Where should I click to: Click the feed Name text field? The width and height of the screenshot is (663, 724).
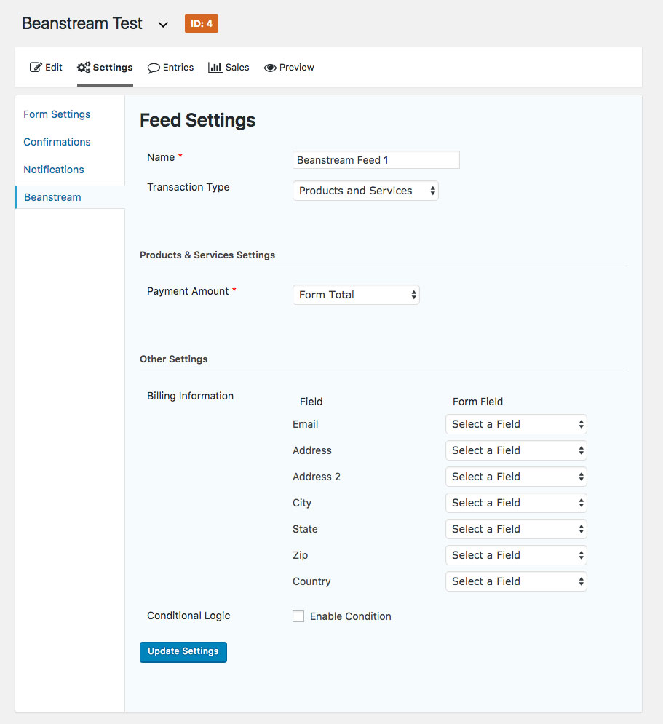(x=376, y=160)
